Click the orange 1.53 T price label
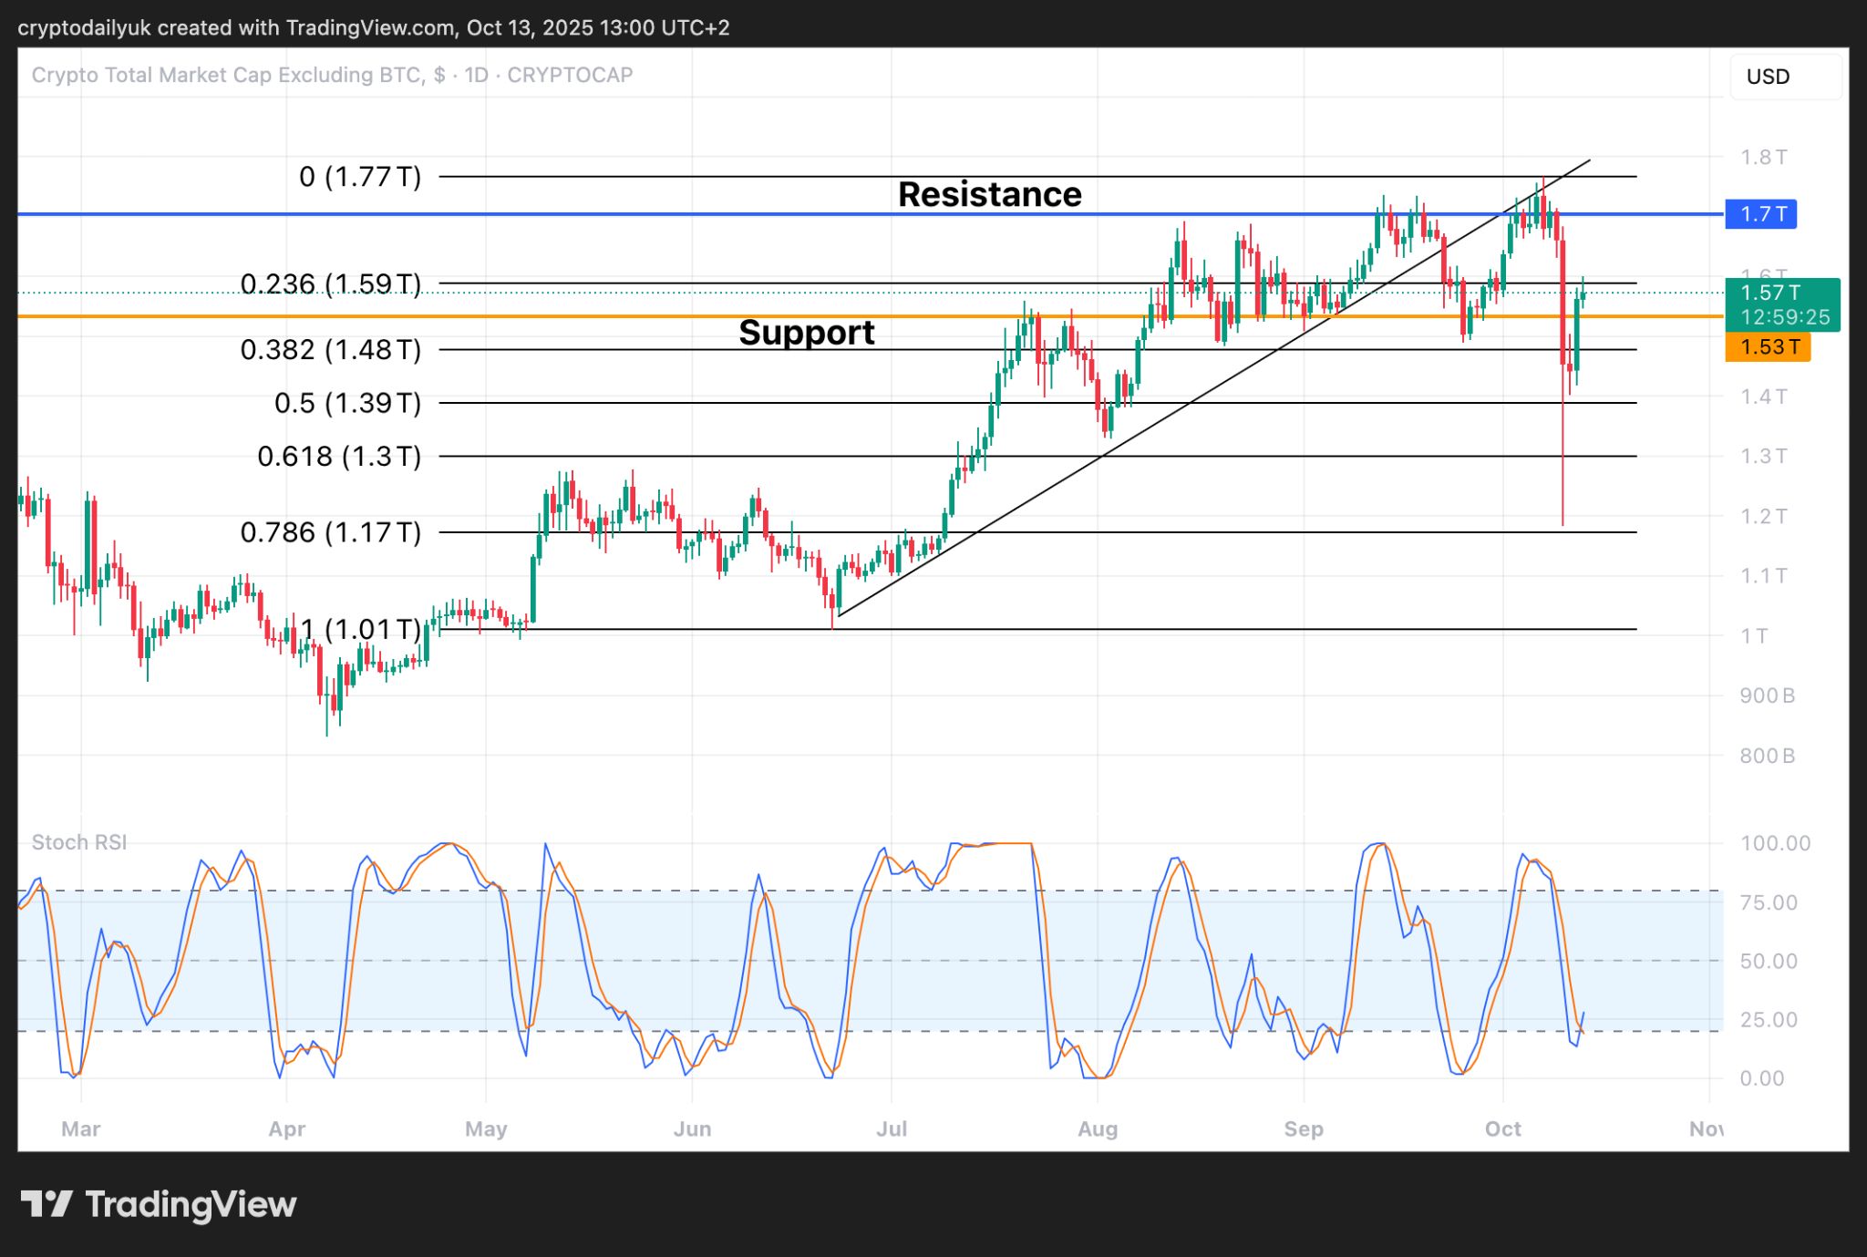1867x1257 pixels. pyautogui.click(x=1767, y=347)
